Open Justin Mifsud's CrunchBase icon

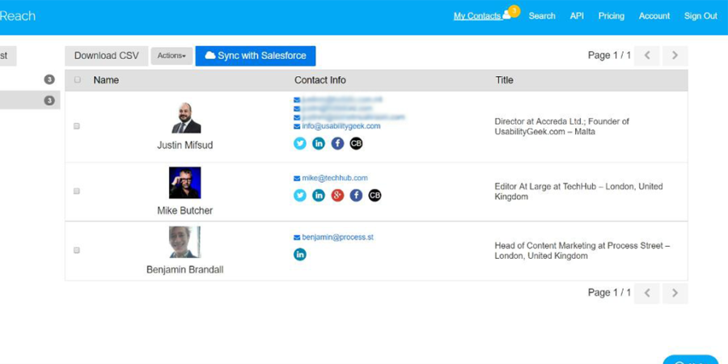(x=356, y=143)
